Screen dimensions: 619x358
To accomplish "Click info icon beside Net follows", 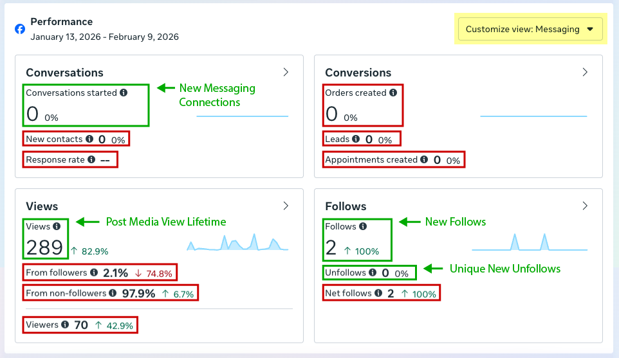I will coord(378,293).
